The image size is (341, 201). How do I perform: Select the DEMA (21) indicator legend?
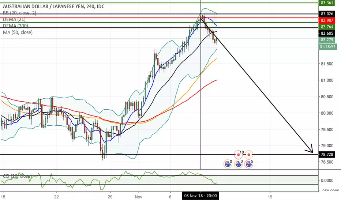14,19
